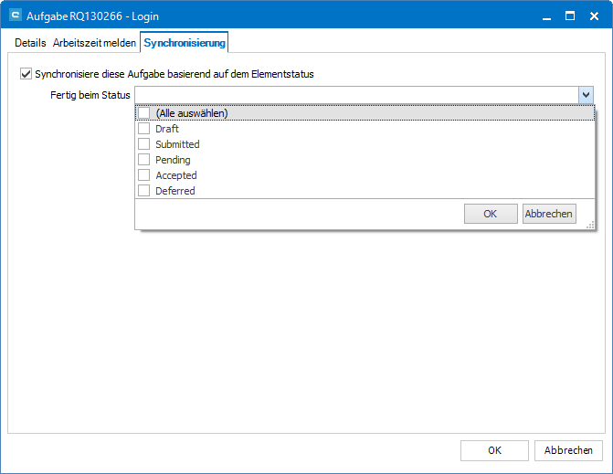The image size is (613, 474).
Task: Click inside the Fertig beim Status field
Action: tap(356, 95)
